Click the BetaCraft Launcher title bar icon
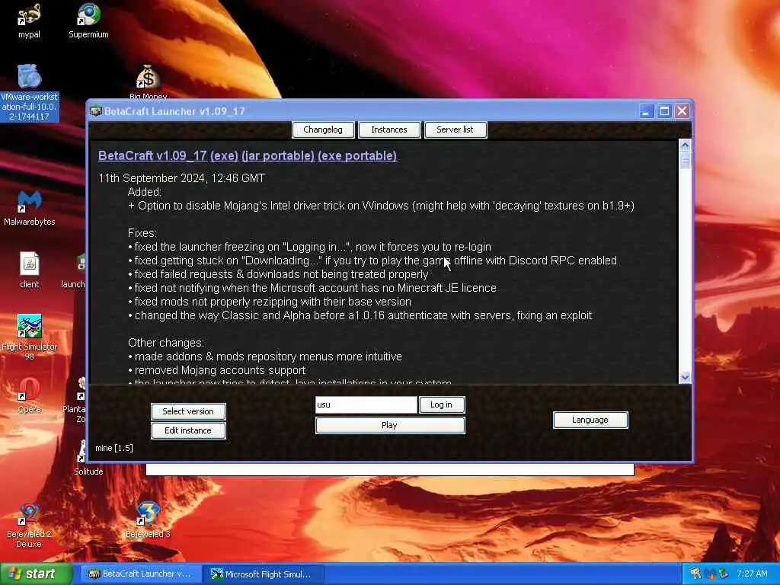The height and width of the screenshot is (585, 780). click(95, 111)
